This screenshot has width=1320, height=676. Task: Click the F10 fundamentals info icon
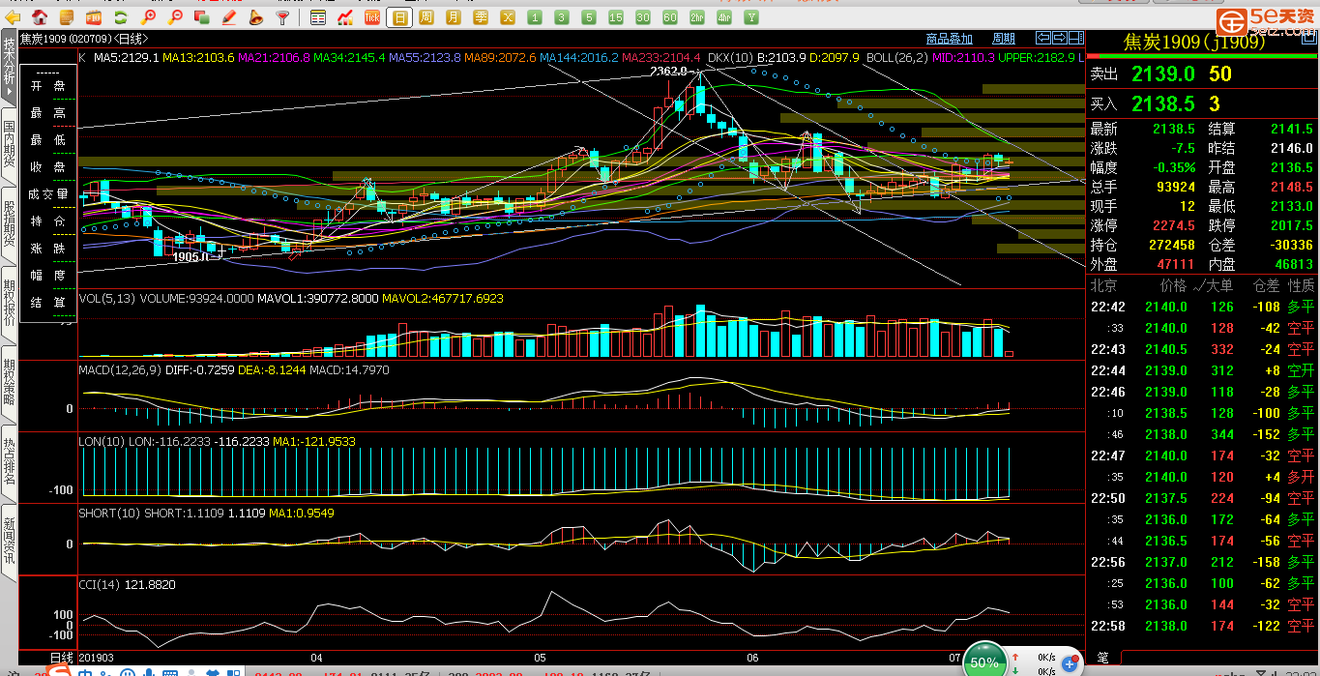(94, 17)
